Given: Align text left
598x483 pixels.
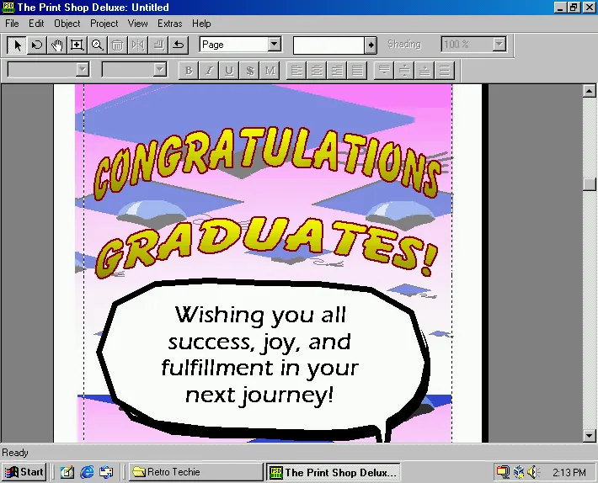Looking at the screenshot, I should [x=296, y=71].
